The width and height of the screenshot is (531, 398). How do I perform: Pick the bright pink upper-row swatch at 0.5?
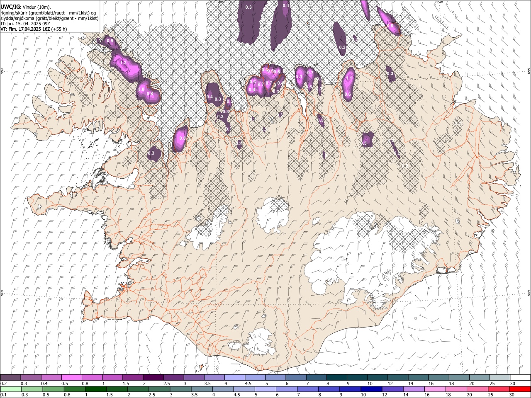point(72,378)
